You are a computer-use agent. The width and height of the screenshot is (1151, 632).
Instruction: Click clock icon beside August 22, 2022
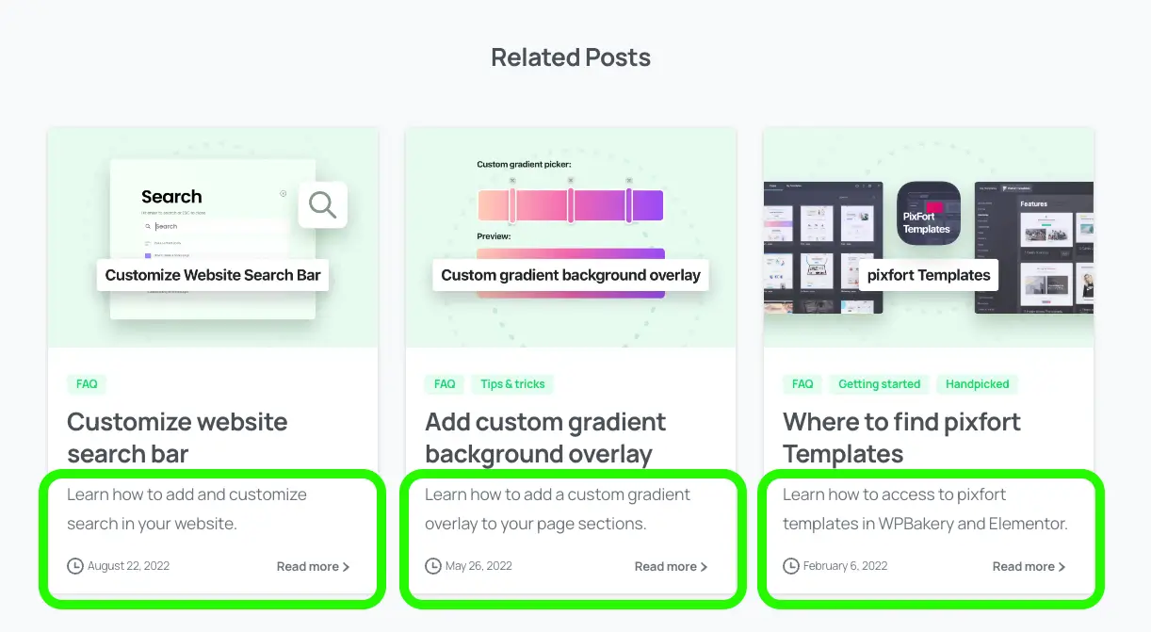pos(75,566)
